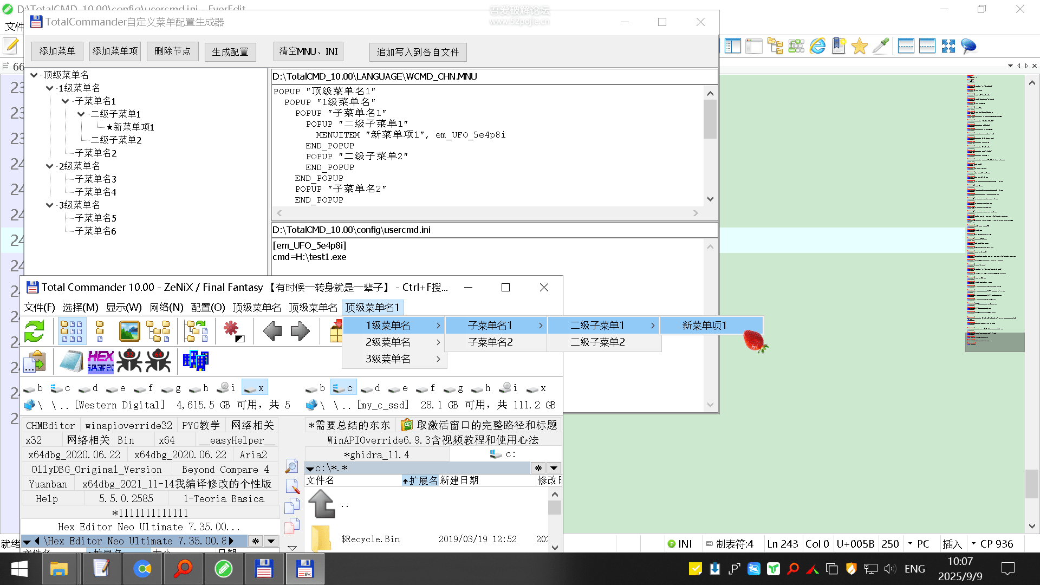This screenshot has width=1040, height=585.
Task: Click the gray back arrow icon
Action: pos(272,331)
